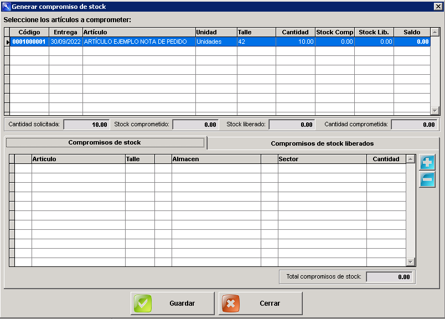
Task: Click the upper grid scroll-down arrow
Action: coord(435,110)
